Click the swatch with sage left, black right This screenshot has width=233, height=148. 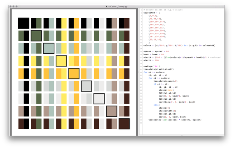click(24, 48)
